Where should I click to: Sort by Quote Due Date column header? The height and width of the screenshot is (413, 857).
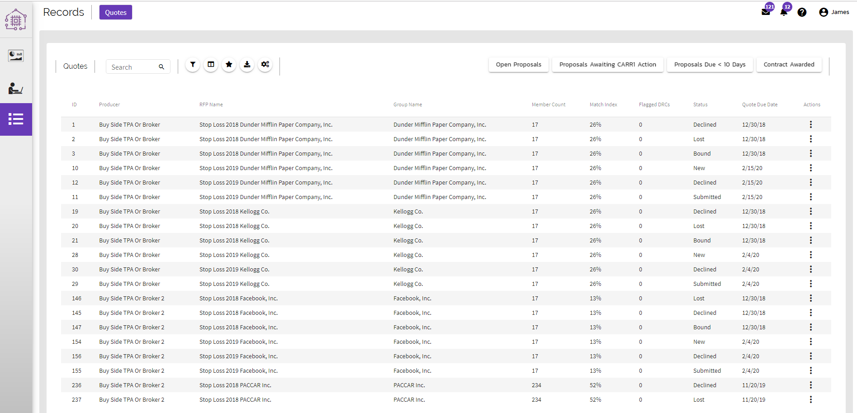tap(760, 104)
